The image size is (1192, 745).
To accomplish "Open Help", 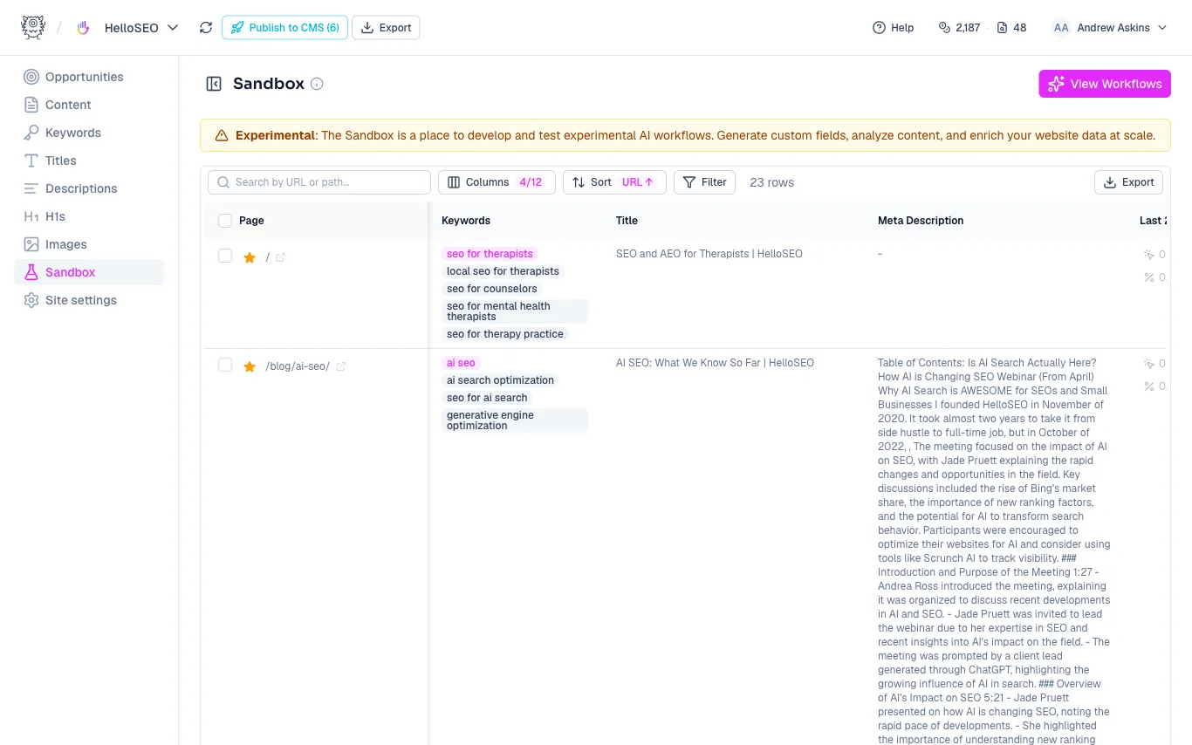I will 893,28.
